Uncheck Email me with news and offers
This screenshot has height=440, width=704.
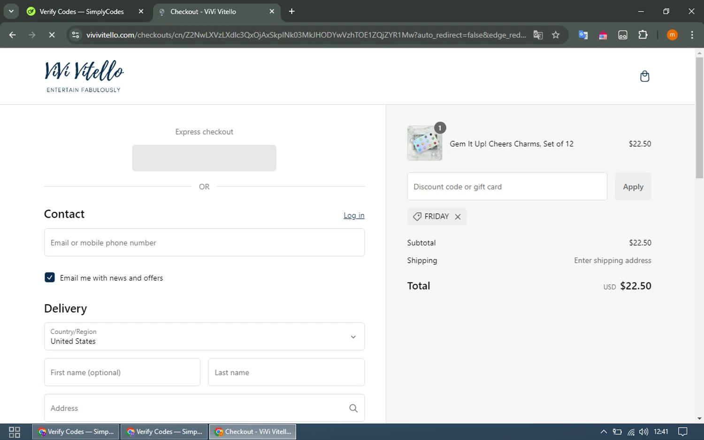click(x=49, y=278)
